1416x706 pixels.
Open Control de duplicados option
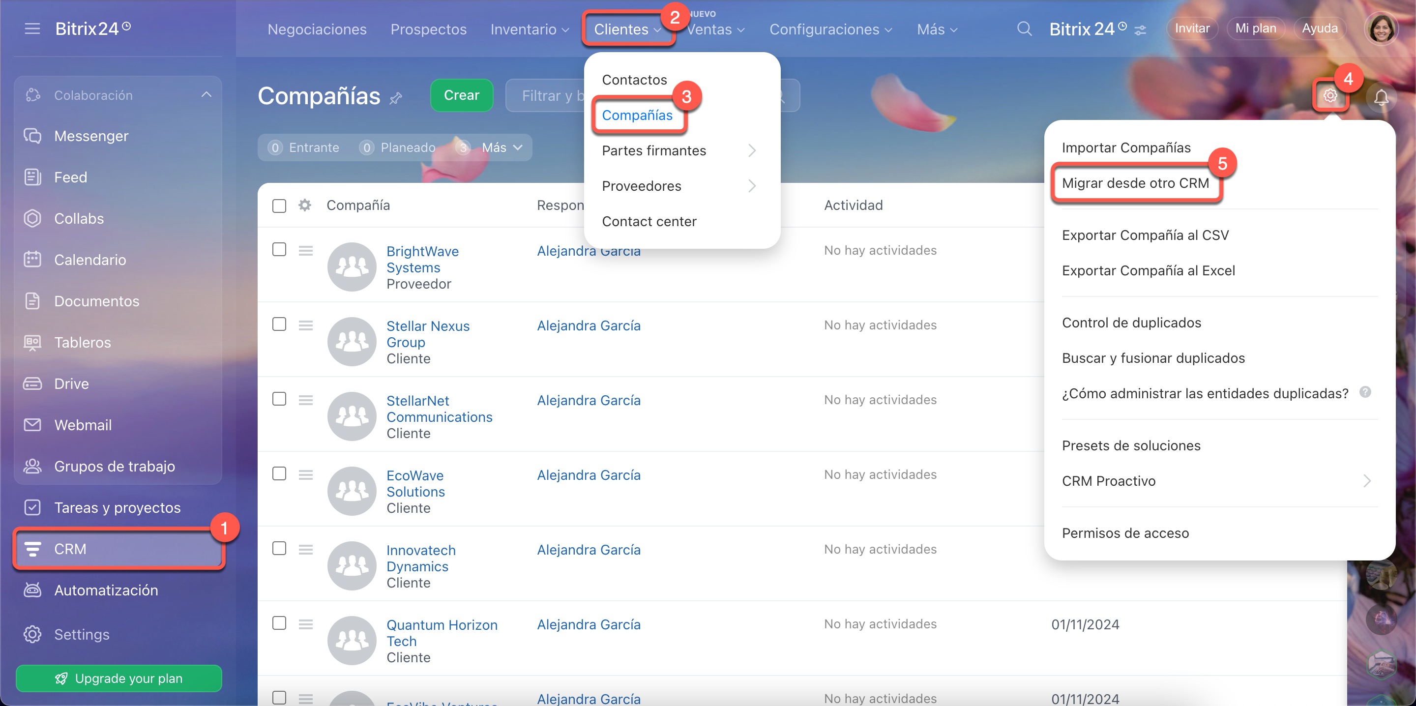coord(1131,323)
